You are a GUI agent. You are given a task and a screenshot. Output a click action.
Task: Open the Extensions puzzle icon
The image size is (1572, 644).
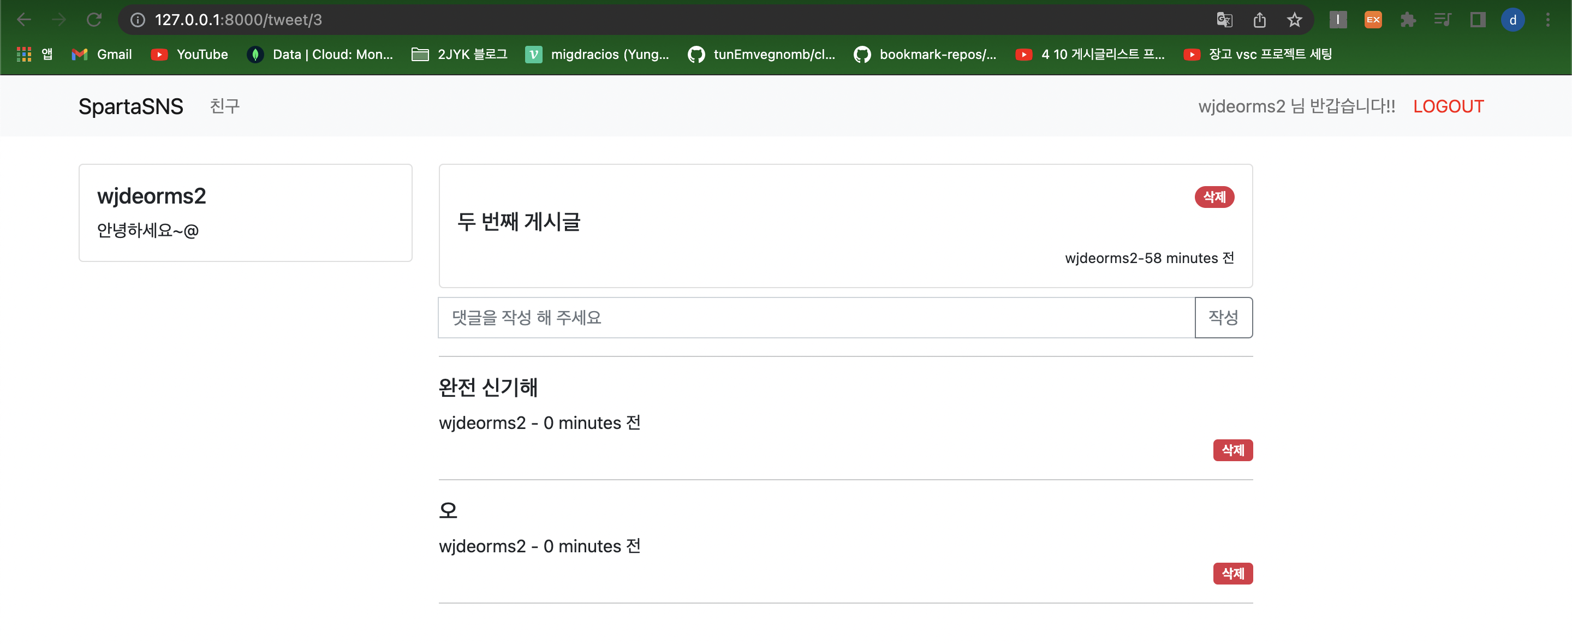[x=1408, y=20]
